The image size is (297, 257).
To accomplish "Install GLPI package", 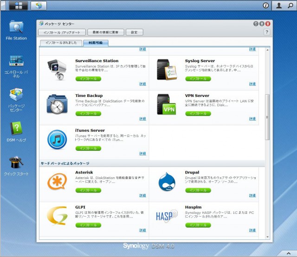I will [x=88, y=225].
